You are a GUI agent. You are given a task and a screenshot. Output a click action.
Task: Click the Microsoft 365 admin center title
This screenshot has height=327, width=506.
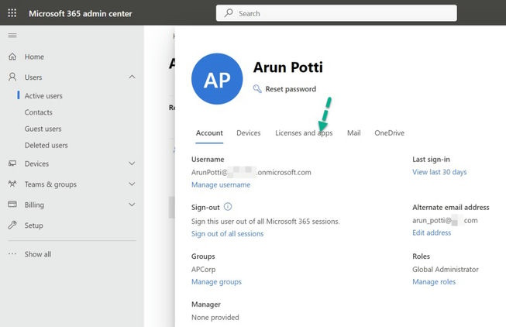tap(81, 13)
